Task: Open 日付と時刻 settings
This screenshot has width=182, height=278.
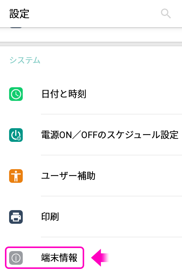Action: click(x=64, y=94)
